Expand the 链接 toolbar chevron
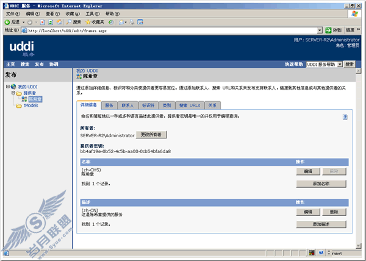 (x=359, y=30)
